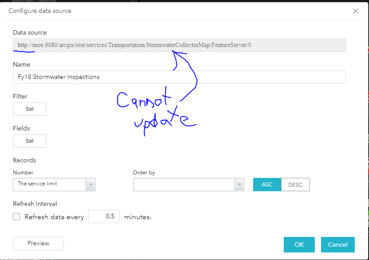Click the Refresh interval heading
The height and width of the screenshot is (260, 369).
point(35,204)
